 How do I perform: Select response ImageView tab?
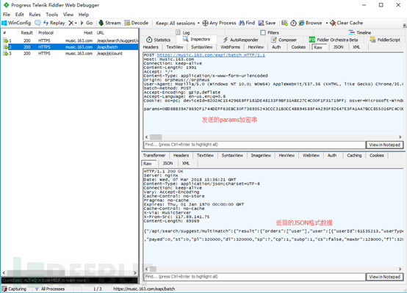click(261, 155)
